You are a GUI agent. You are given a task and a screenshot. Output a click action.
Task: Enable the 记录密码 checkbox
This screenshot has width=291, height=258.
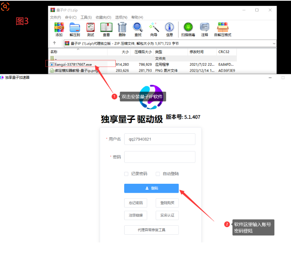(126, 174)
